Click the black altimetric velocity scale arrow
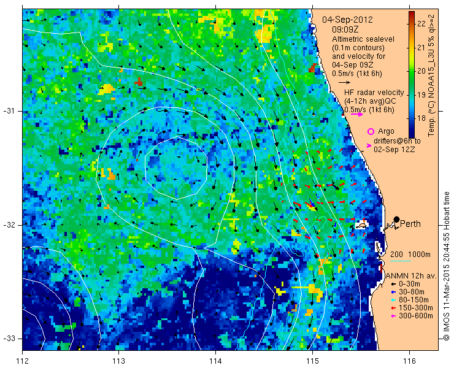This screenshot has height=368, width=454. tap(344, 83)
